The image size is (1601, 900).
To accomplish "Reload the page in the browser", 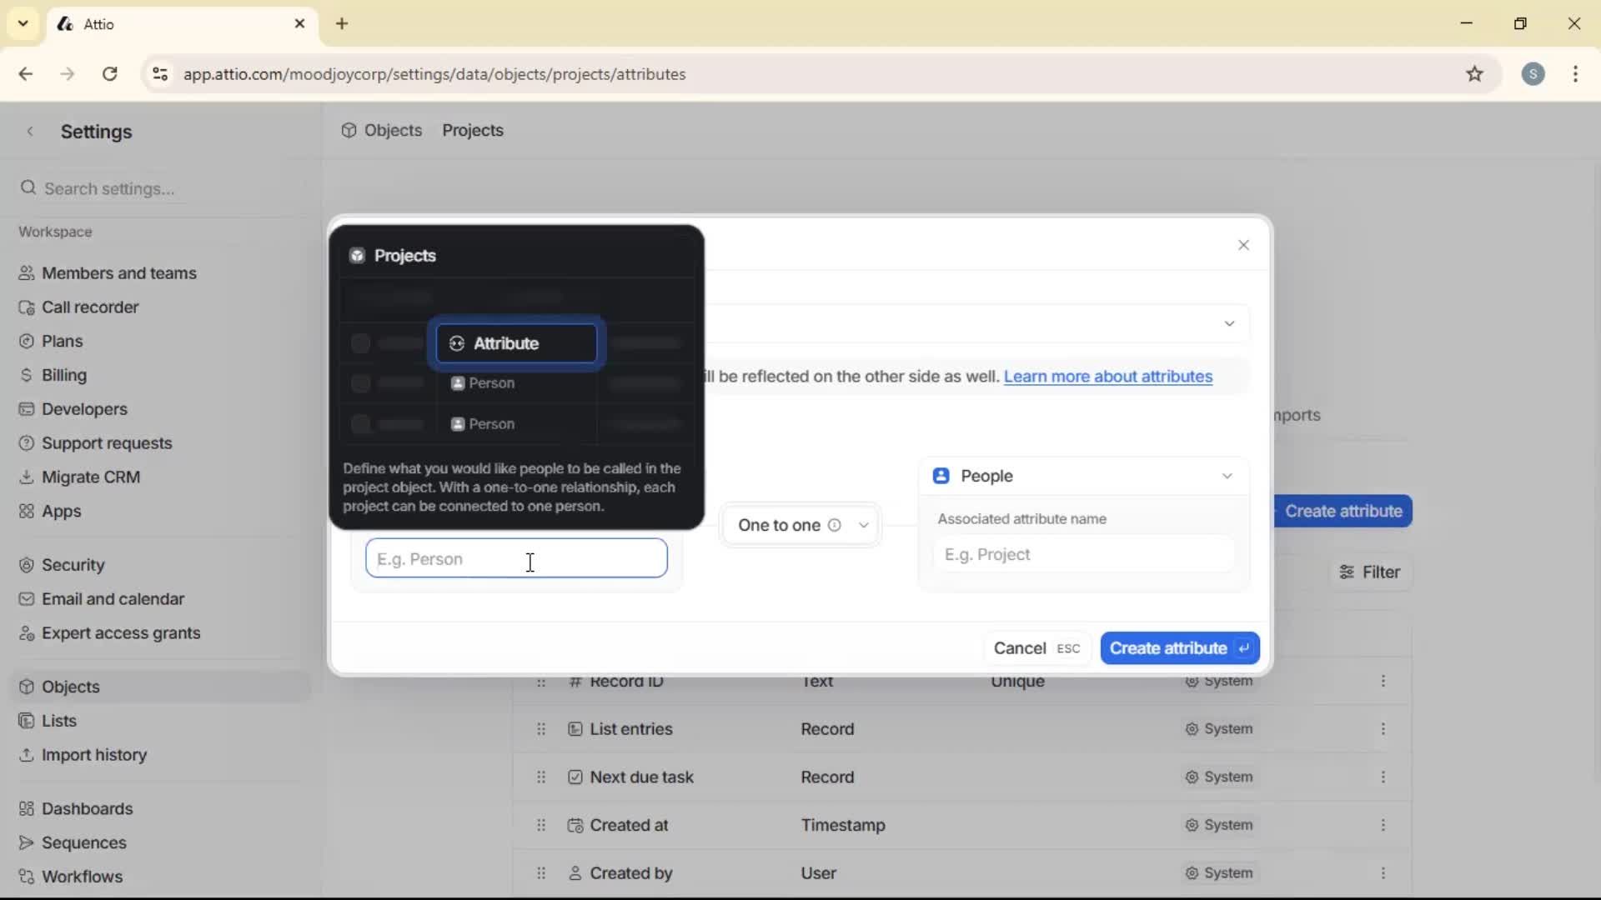I will (x=109, y=74).
